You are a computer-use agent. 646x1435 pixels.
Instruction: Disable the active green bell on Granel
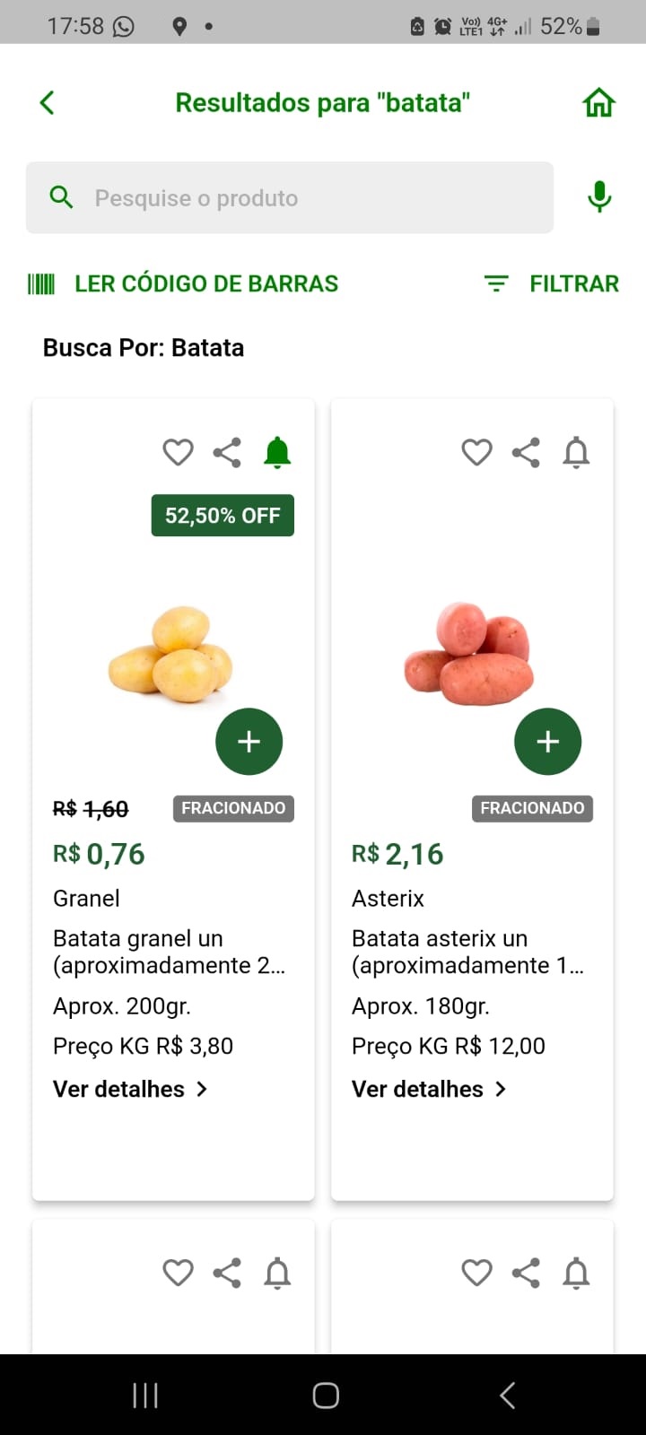tap(277, 453)
